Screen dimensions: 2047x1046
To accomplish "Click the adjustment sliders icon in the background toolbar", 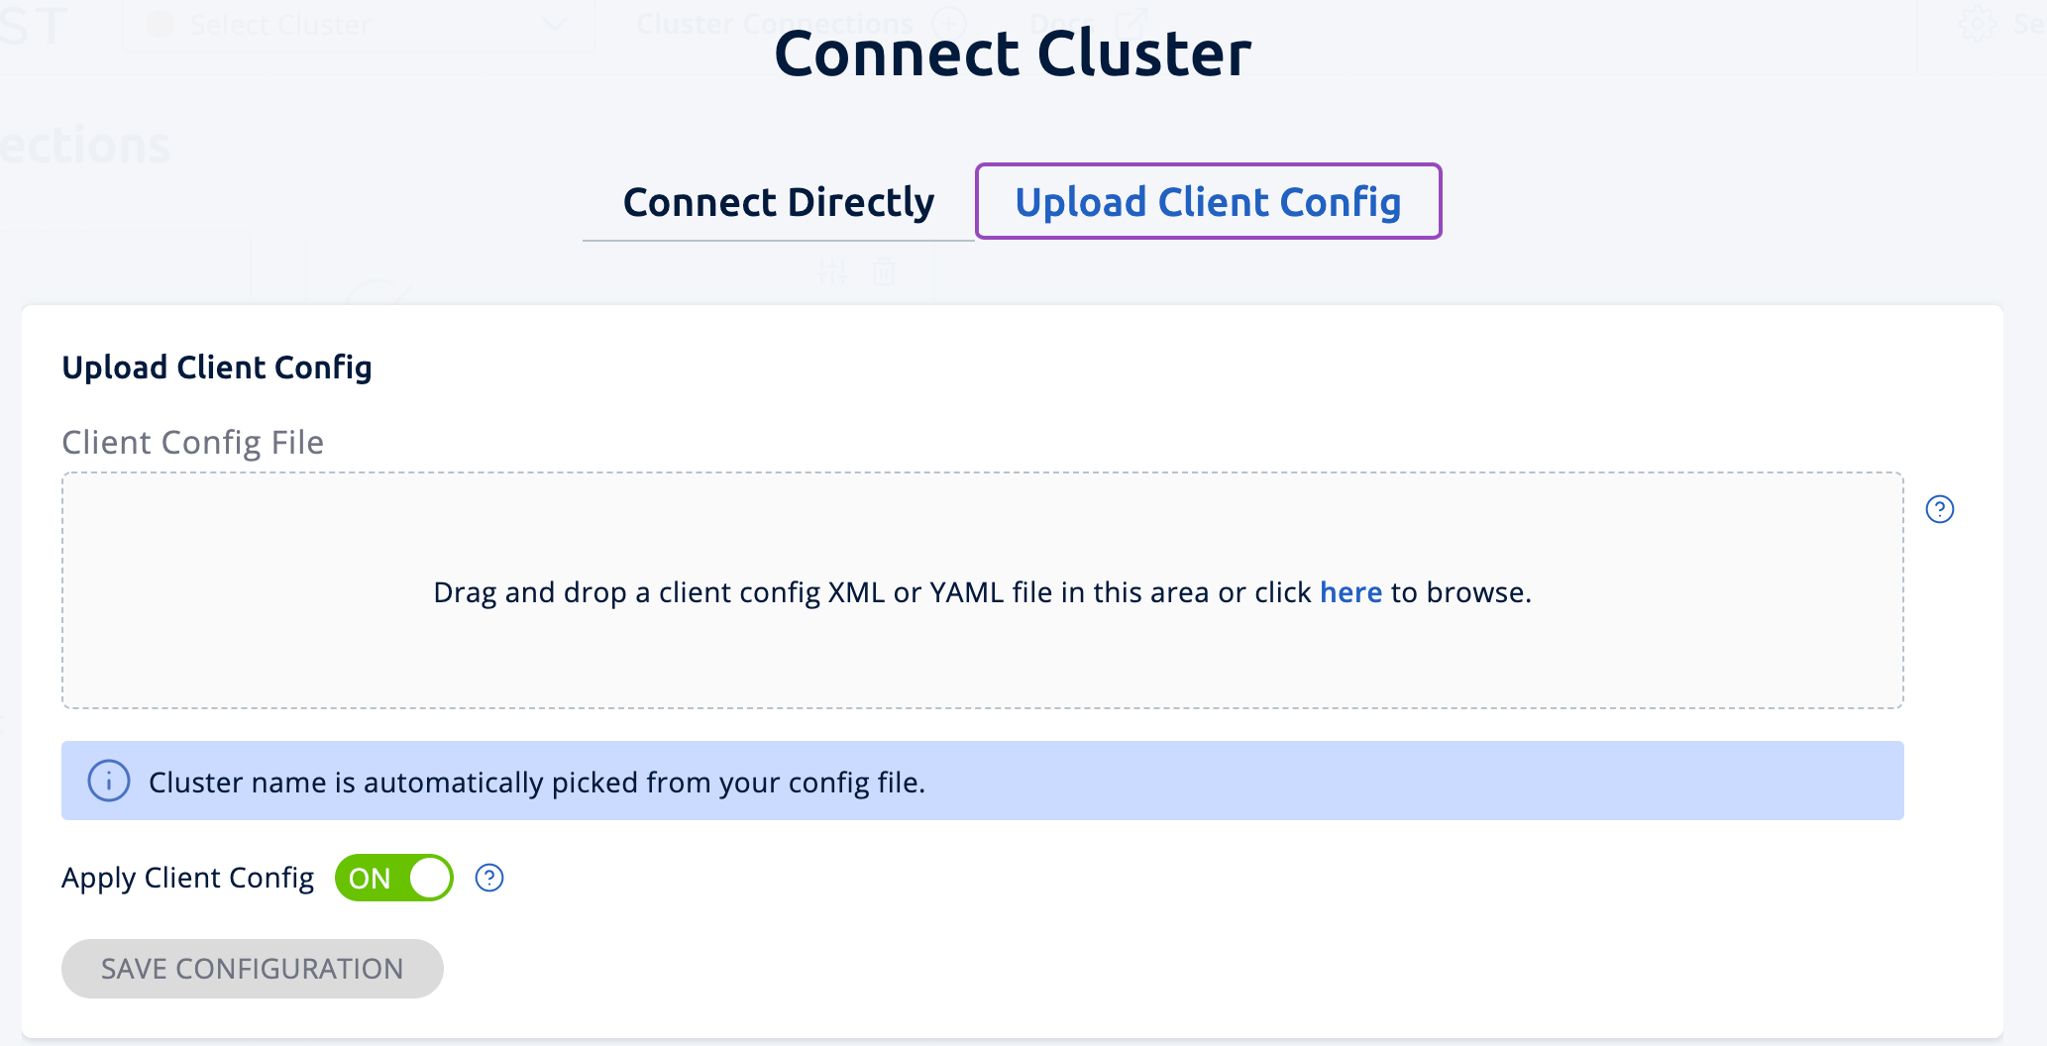I will coord(833,272).
